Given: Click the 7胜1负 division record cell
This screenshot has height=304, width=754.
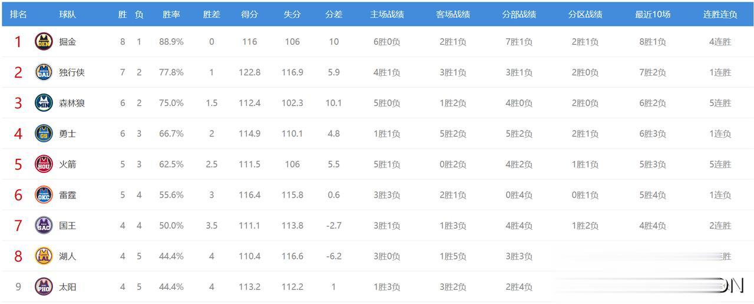Looking at the screenshot, I should tap(519, 42).
